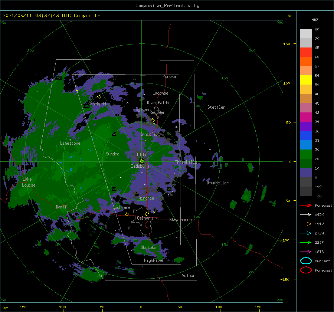Screen dimensions: 334x312
Task: Click the Sylvan label
Action: (x=142, y=109)
